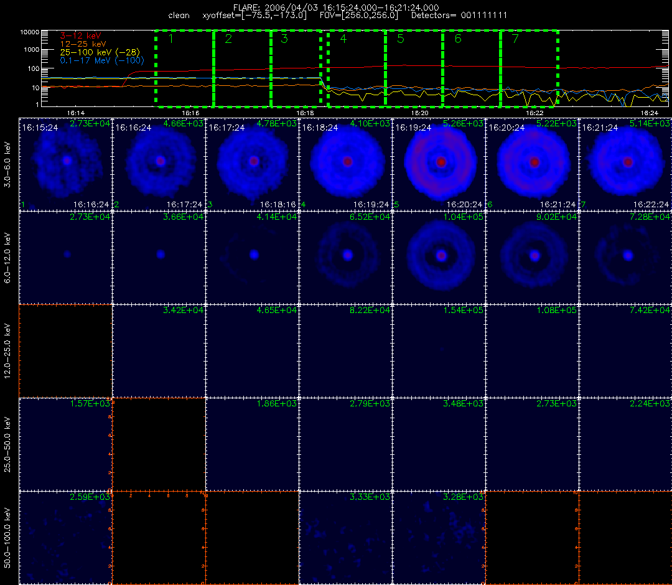Image resolution: width=672 pixels, height=585 pixels.
Task: Select the peak value '1.08E+05'
Action: pos(557,311)
